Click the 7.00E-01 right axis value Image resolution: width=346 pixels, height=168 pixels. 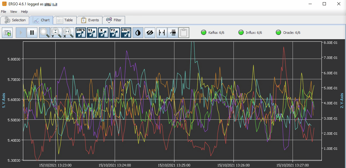tap(330, 58)
